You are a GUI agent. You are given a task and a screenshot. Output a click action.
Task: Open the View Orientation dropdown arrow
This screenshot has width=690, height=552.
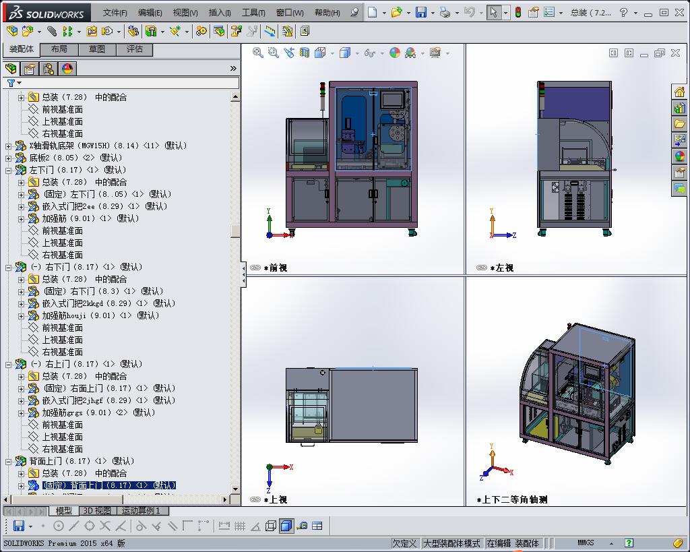click(332, 54)
